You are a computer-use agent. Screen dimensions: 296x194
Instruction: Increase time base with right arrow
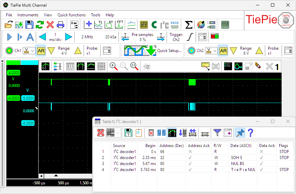click(x=69, y=37)
